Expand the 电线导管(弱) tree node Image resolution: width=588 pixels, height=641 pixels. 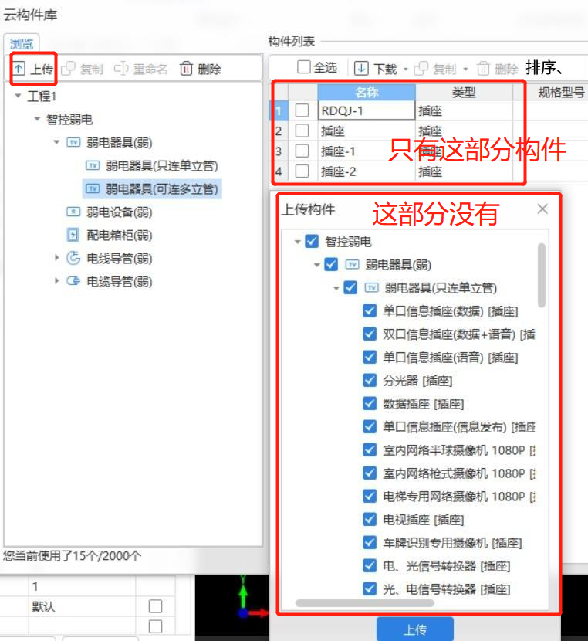pos(57,257)
